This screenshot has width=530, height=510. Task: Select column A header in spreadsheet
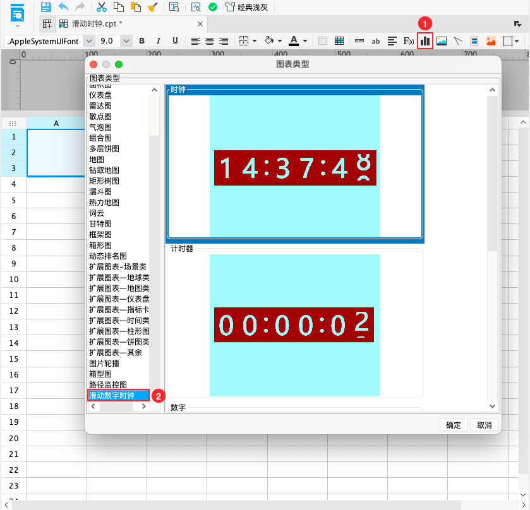click(x=56, y=124)
